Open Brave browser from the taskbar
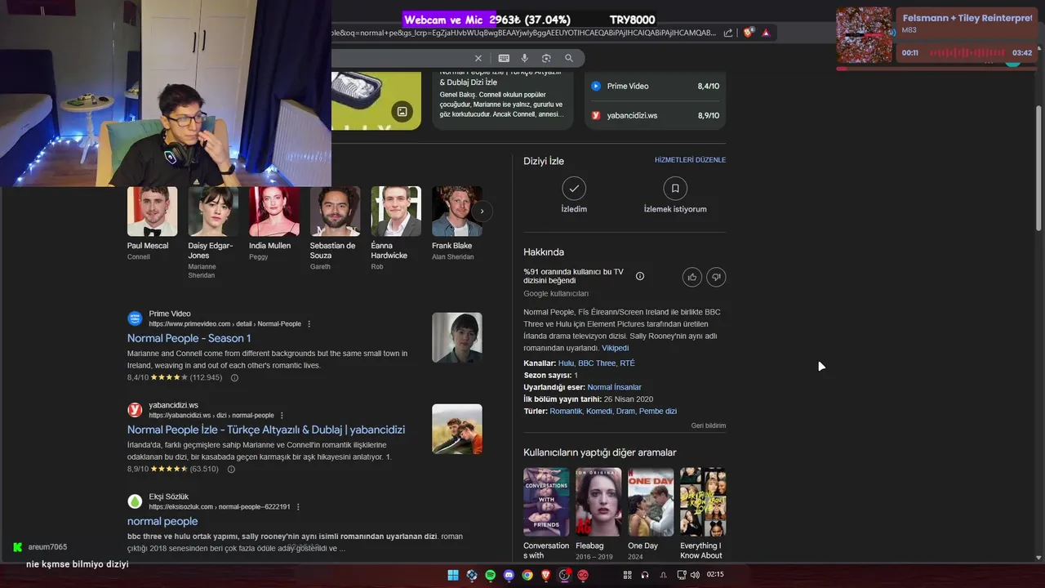The height and width of the screenshot is (588, 1045). (545, 575)
